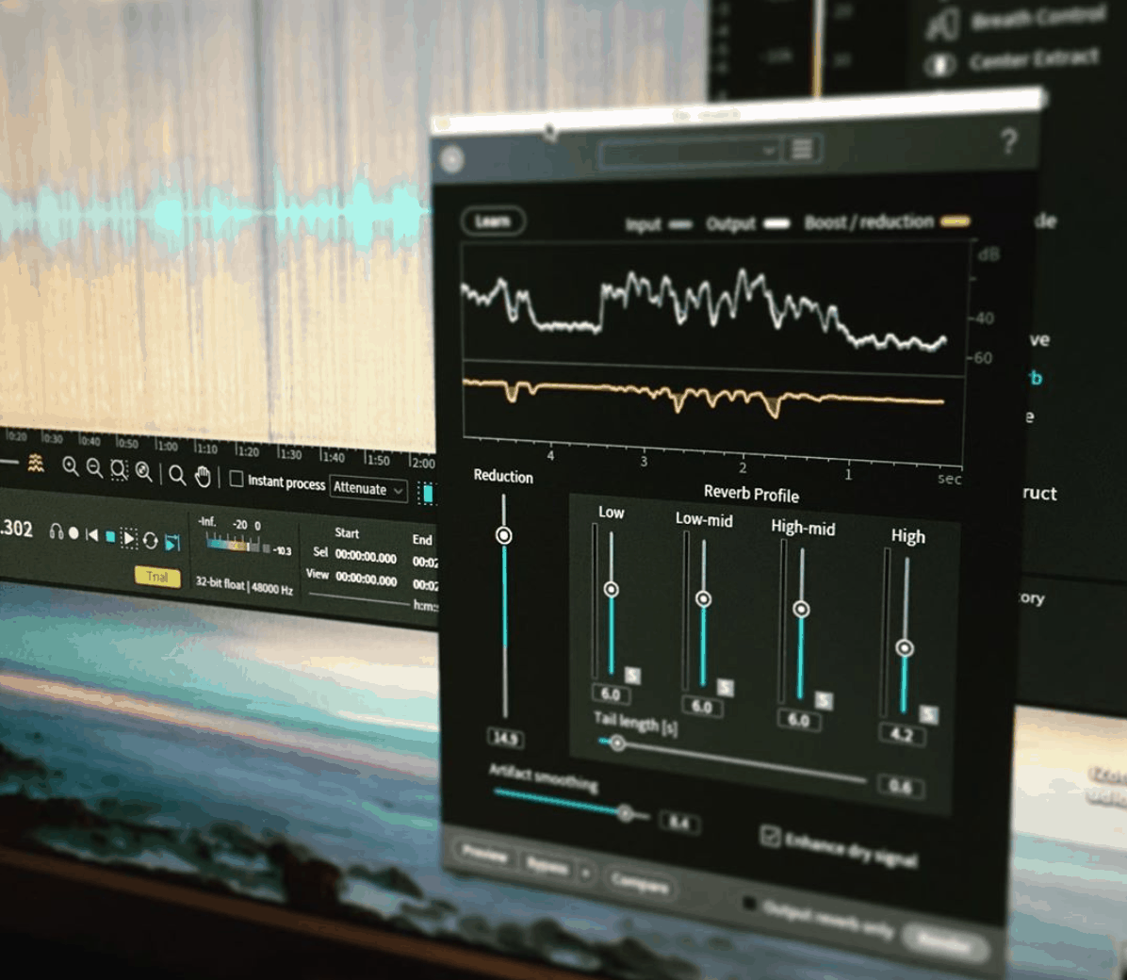
Task: Open the preset list menu icon
Action: click(802, 150)
